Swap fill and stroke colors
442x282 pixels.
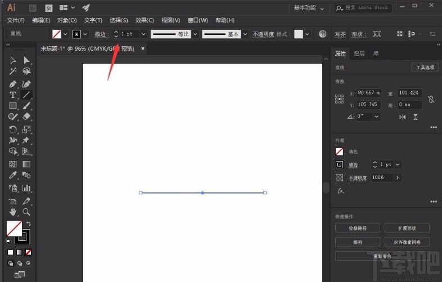coord(29,223)
